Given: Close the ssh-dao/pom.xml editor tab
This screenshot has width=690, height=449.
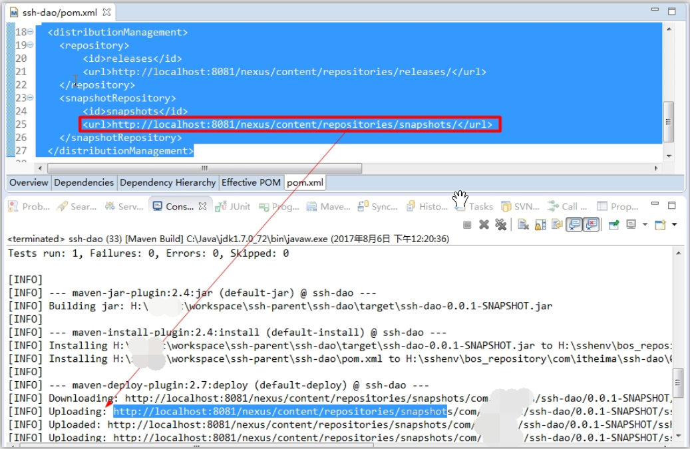Looking at the screenshot, I should (106, 13).
